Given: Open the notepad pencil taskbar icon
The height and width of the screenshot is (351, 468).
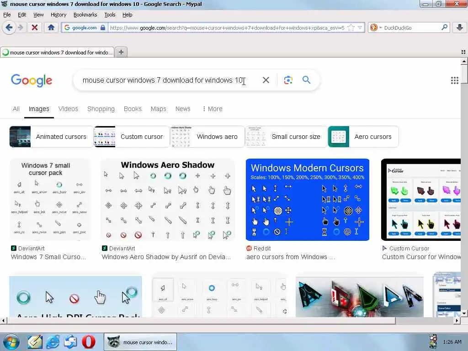Looking at the screenshot, I should click(x=35, y=342).
